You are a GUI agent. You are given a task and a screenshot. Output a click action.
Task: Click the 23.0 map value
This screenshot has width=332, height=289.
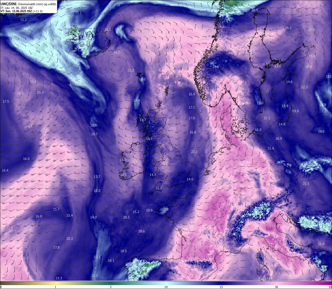click(278, 66)
